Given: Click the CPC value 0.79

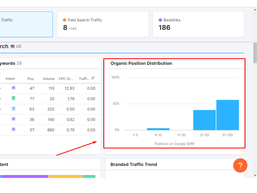Looking at the screenshot, I should (70, 130).
